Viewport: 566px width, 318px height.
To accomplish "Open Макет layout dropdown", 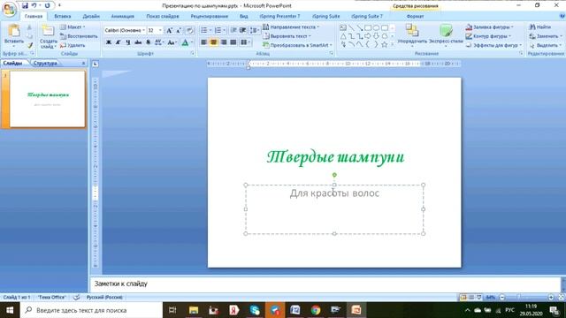I will tap(73, 27).
